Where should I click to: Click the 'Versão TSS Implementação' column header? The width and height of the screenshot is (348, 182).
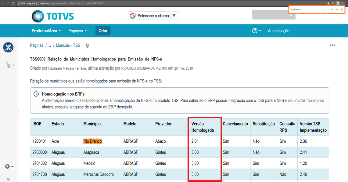point(313,127)
